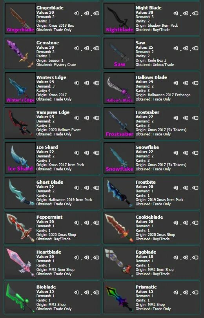Screen dimensions: 204x318
Task: Select the Cookieblade knife thumbnail
Action: pyautogui.click(x=119, y=228)
